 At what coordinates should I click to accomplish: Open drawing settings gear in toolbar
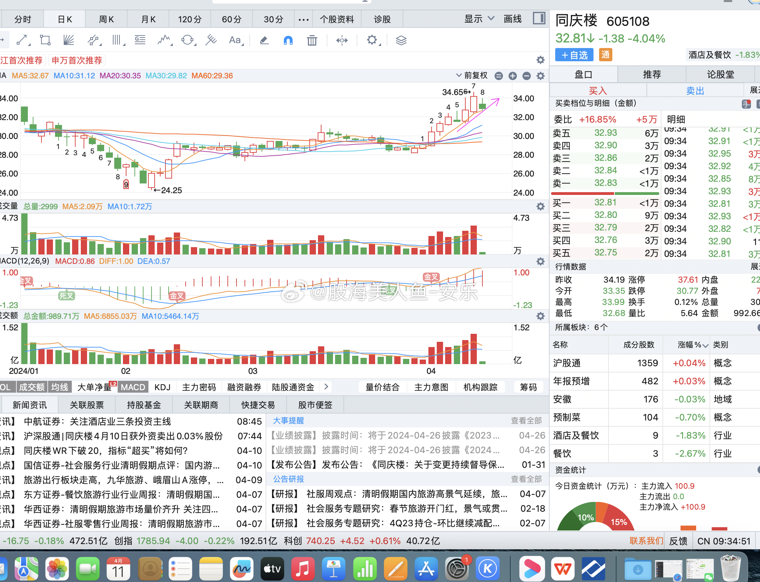(372, 40)
